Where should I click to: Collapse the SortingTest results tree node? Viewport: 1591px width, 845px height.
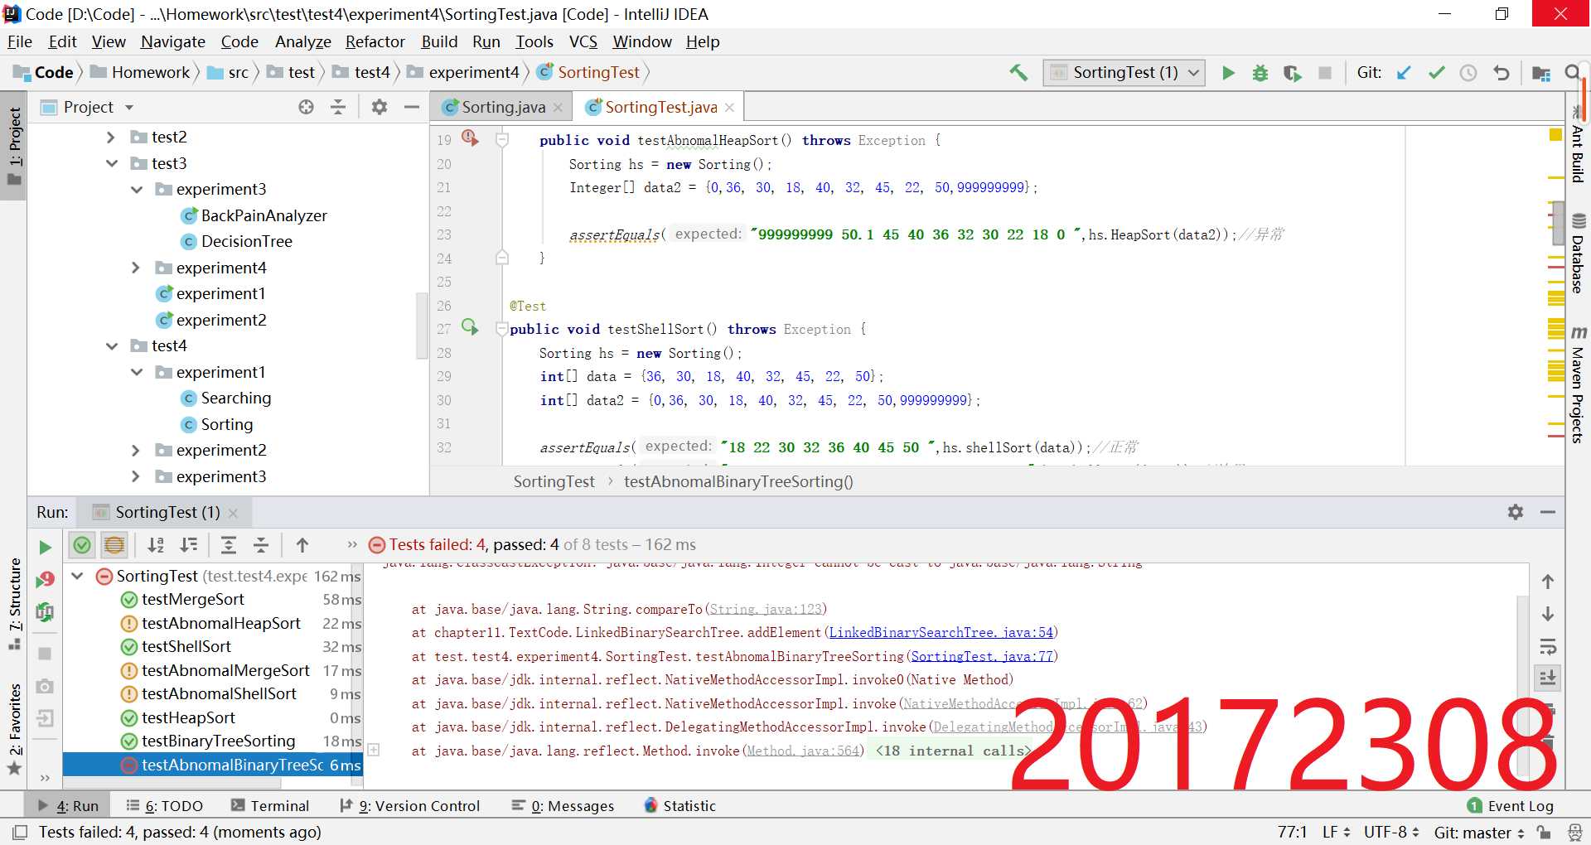77,576
